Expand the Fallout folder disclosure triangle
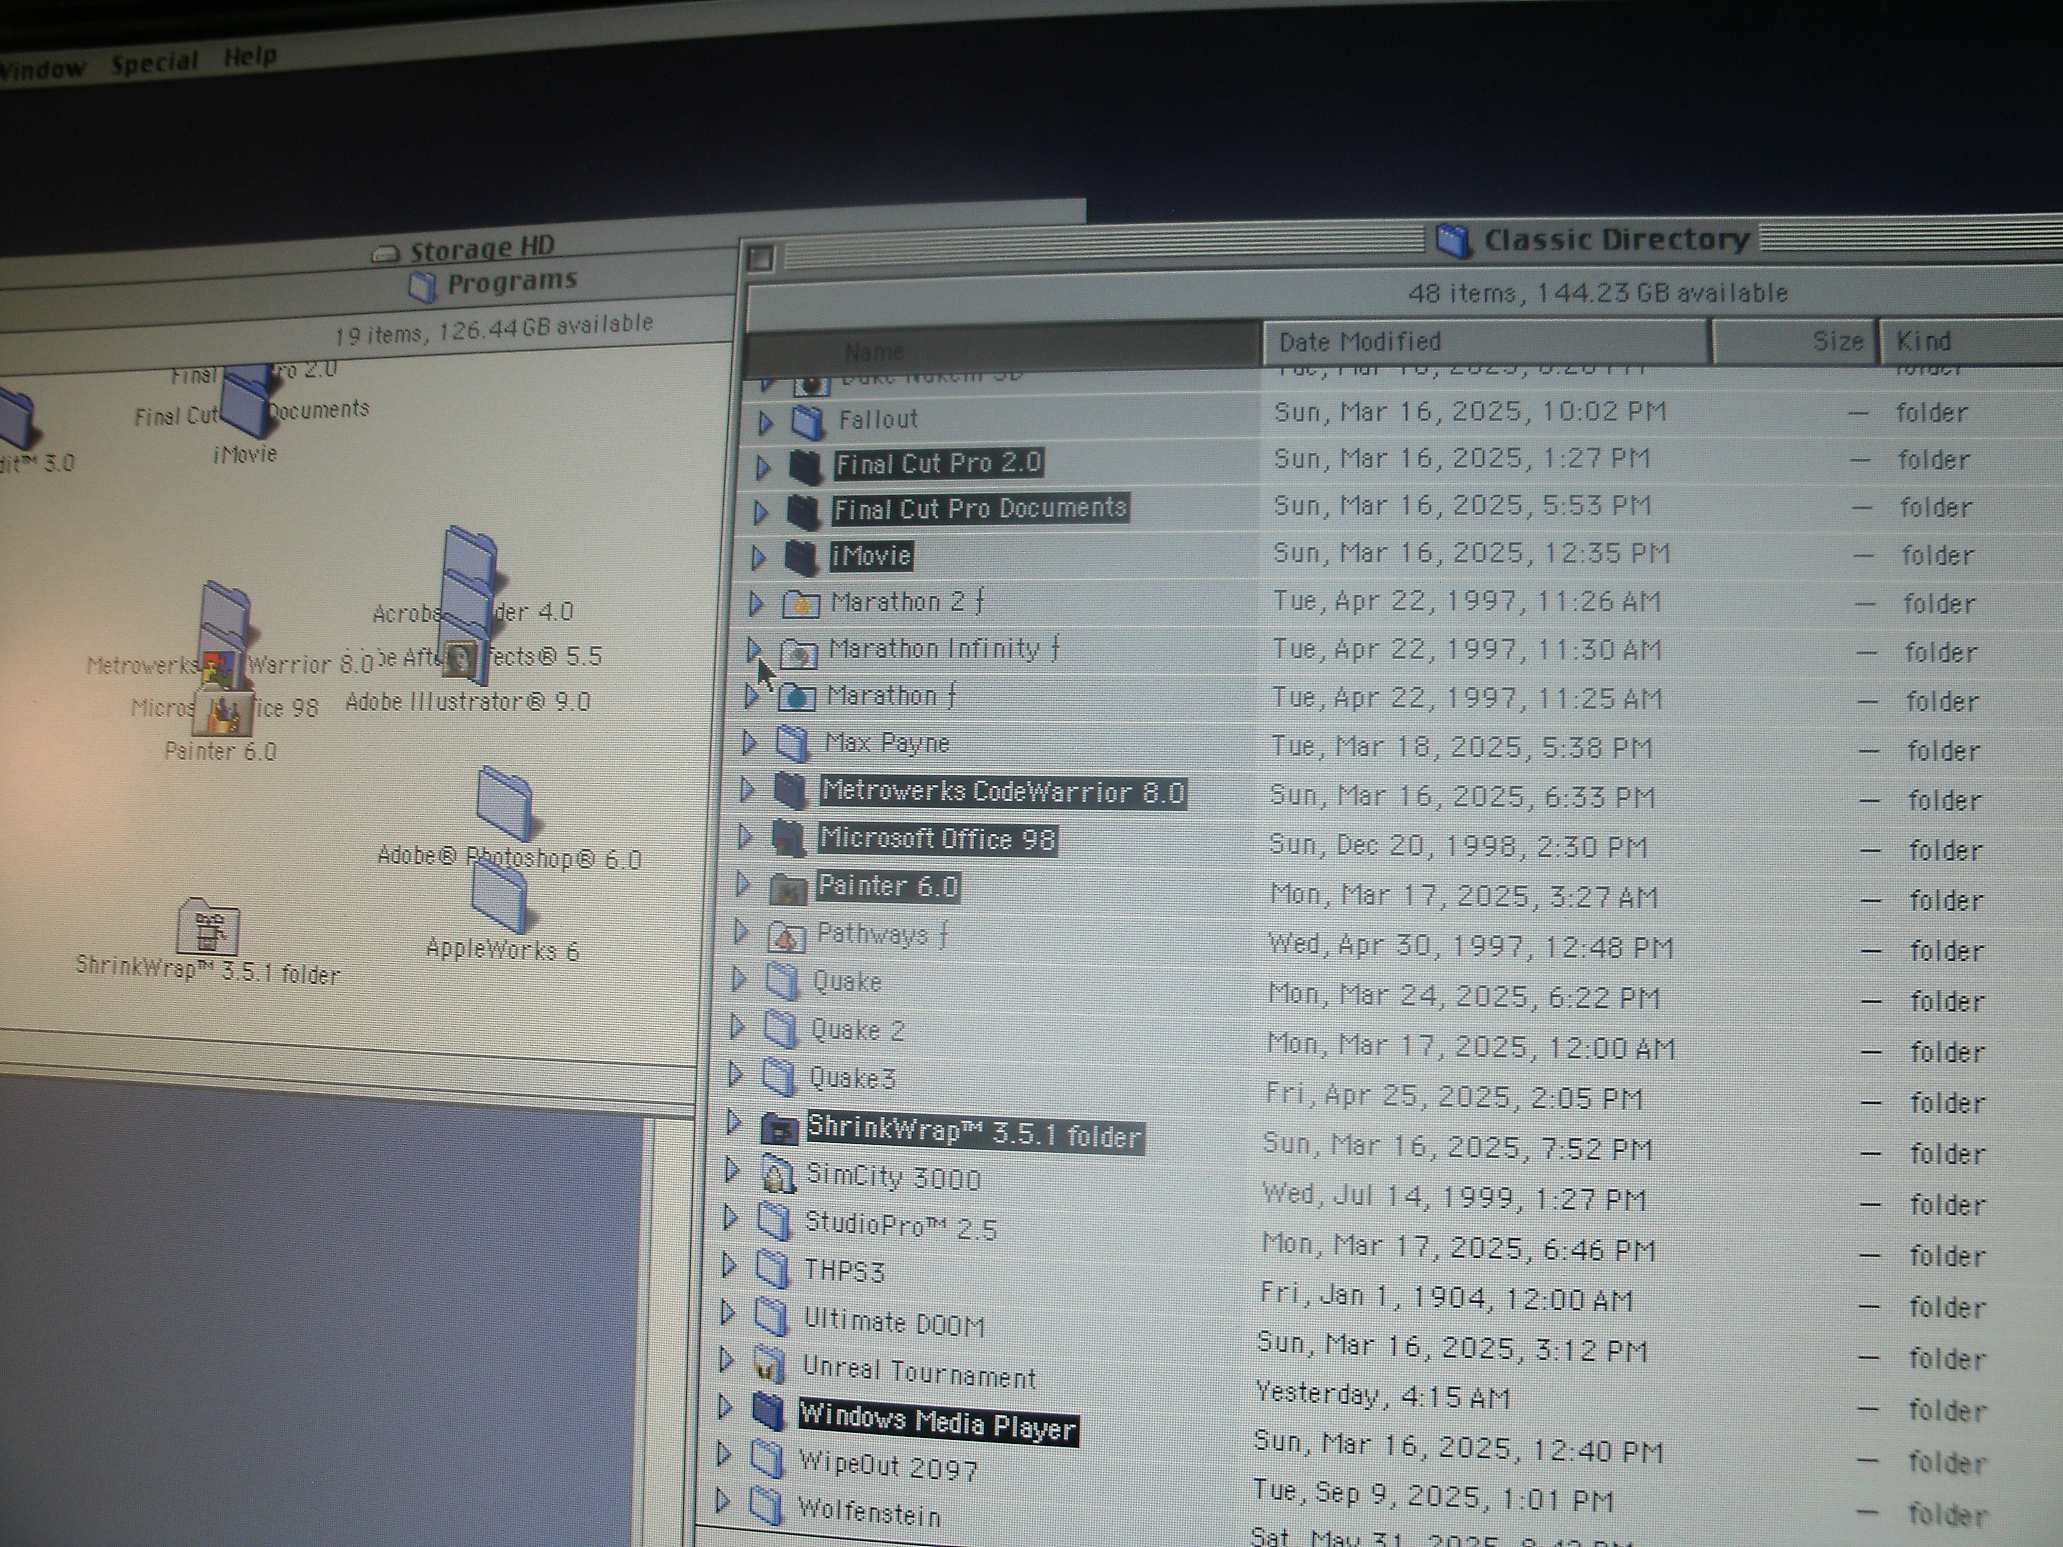2063x1547 pixels. point(765,422)
